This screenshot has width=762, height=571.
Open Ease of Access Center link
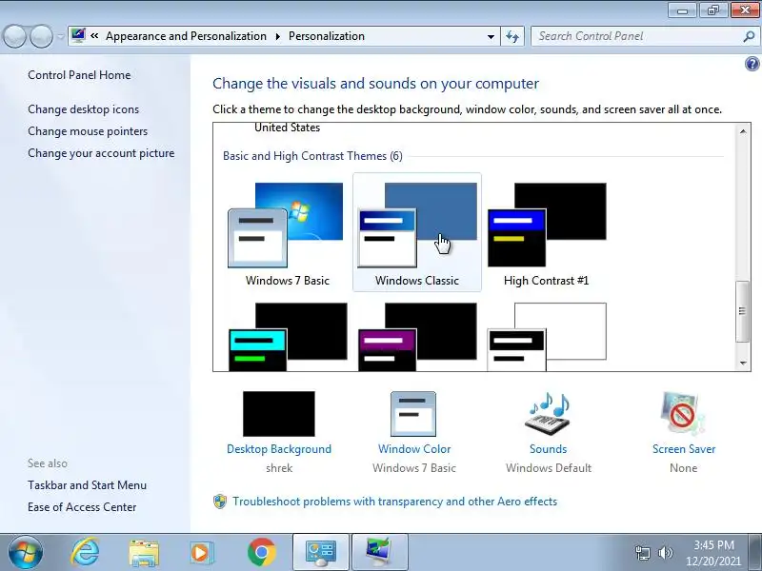click(82, 507)
